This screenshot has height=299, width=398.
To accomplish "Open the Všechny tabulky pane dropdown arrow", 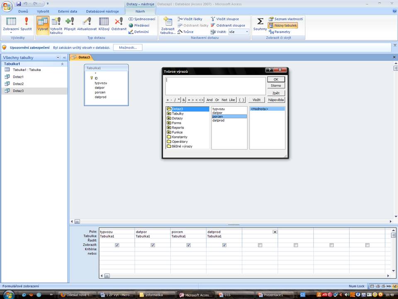I will click(x=58, y=58).
